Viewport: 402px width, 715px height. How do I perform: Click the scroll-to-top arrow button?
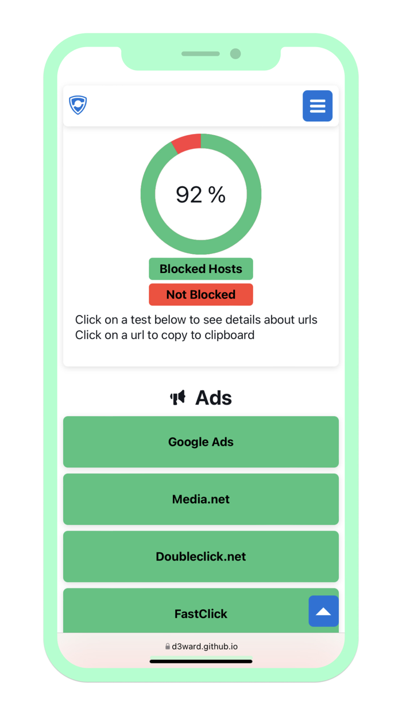coord(323,611)
